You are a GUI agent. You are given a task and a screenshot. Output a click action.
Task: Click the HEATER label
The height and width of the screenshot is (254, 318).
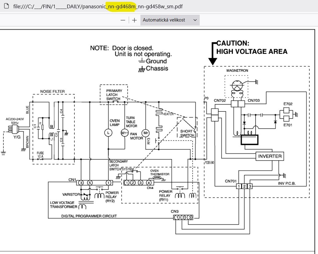(x=168, y=114)
